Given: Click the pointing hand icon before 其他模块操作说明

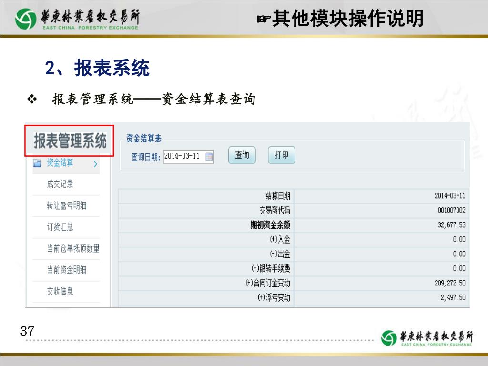Looking at the screenshot, I should click(x=263, y=20).
